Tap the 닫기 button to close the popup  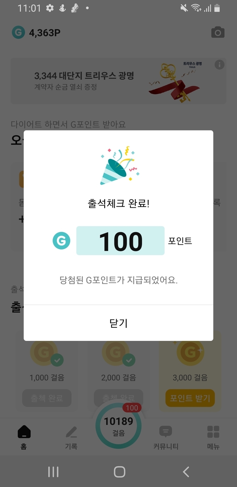click(118, 323)
